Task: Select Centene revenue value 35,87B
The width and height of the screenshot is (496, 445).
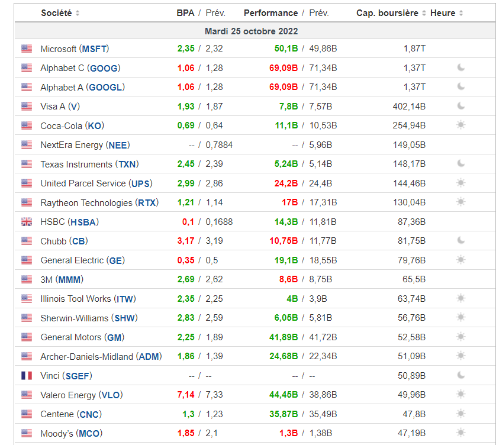Action: 284,414
